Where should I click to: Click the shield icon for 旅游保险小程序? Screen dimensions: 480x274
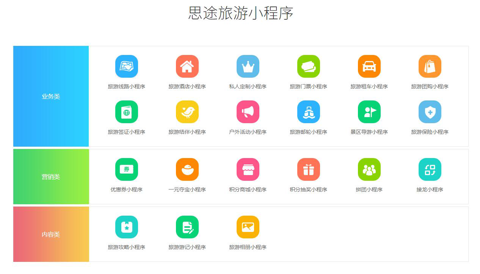click(x=430, y=112)
